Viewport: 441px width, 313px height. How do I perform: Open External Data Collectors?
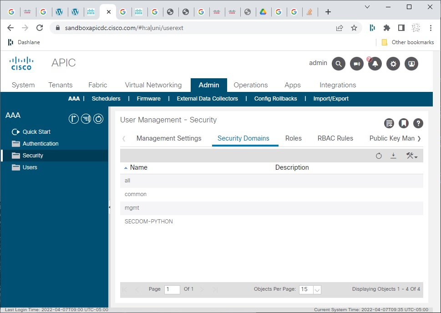pos(207,99)
